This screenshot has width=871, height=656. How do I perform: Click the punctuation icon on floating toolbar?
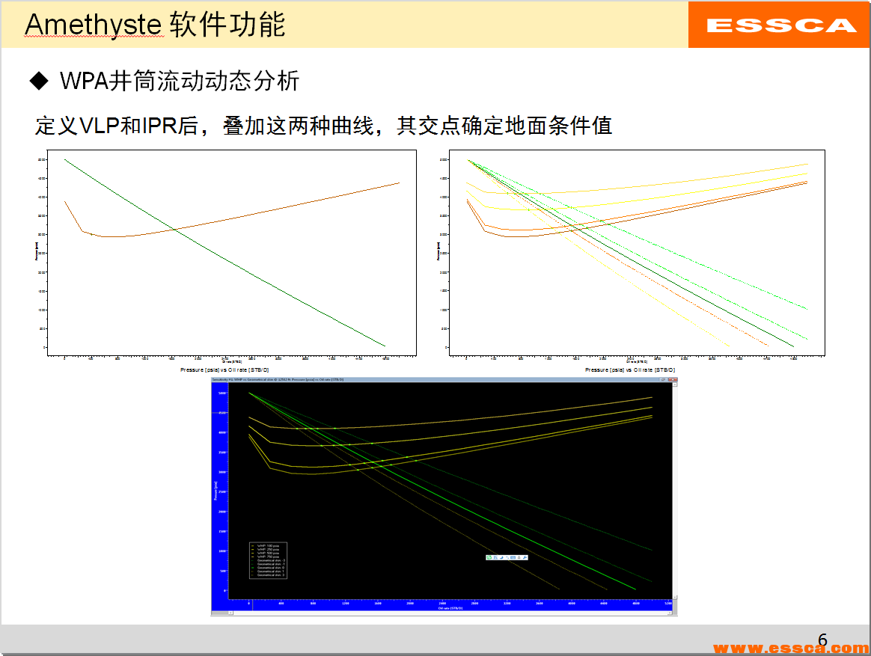coord(507,557)
